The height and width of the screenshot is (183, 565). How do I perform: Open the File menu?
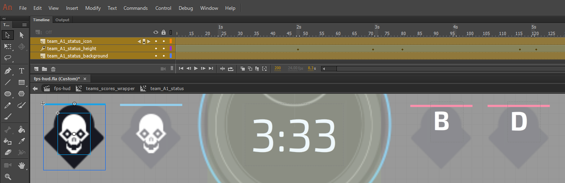(x=23, y=8)
